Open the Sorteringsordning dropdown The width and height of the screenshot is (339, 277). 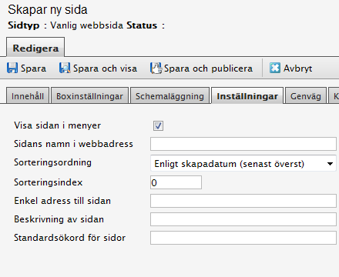(x=243, y=164)
